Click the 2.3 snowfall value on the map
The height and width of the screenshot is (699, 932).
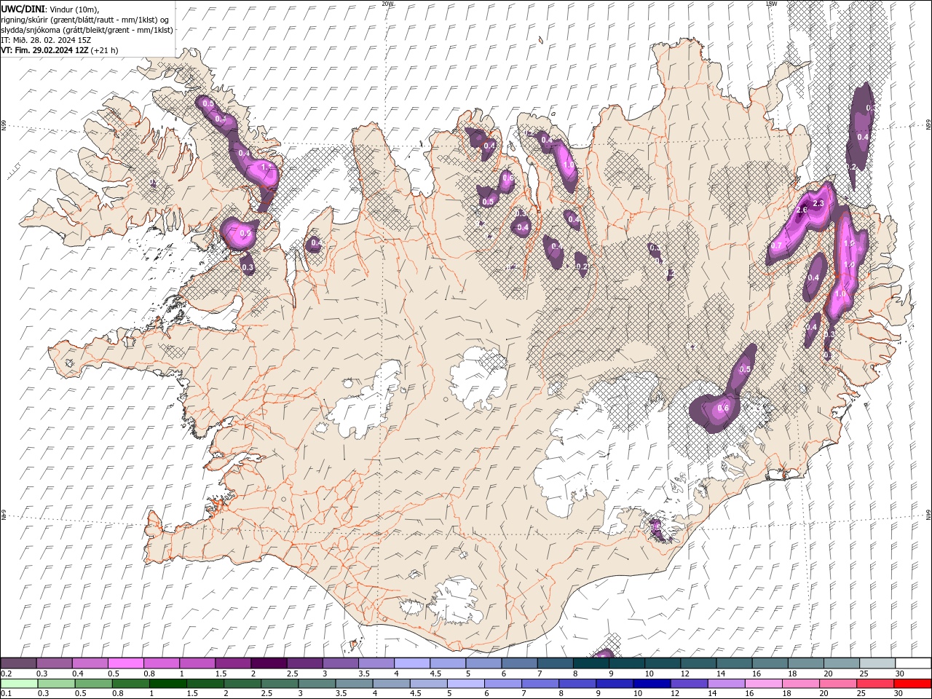(x=818, y=203)
